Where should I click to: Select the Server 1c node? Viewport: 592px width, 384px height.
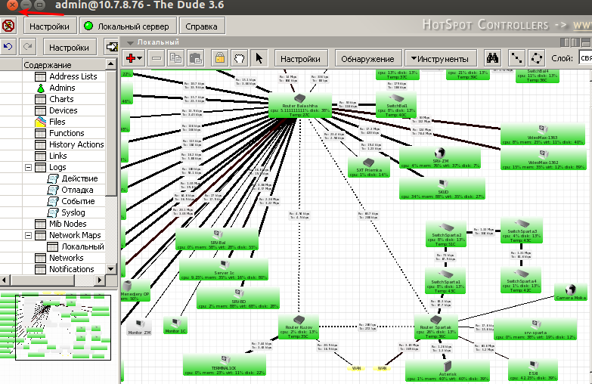pyautogui.click(x=224, y=270)
